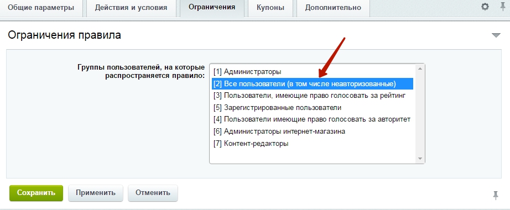The height and width of the screenshot is (210, 510).
Task: Select [6] Администраторы интернет-магазина
Action: coord(313,132)
